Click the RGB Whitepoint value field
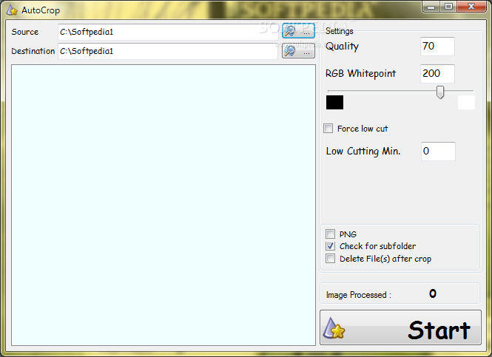The width and height of the screenshot is (492, 357). 437,74
